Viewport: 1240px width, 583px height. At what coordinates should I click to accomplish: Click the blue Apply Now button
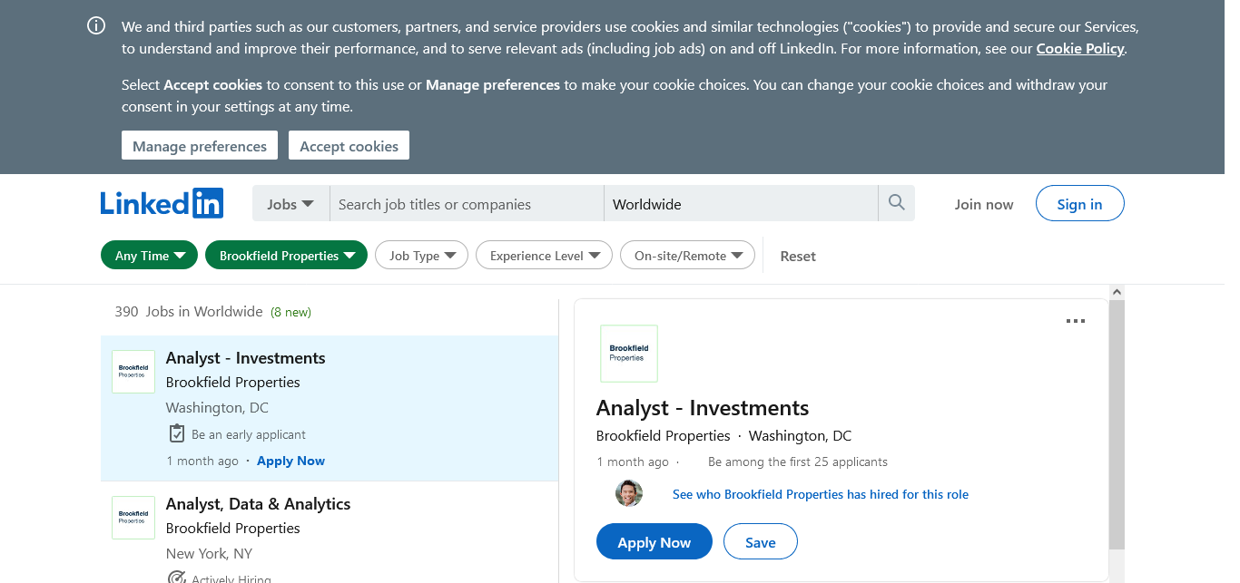tap(654, 542)
